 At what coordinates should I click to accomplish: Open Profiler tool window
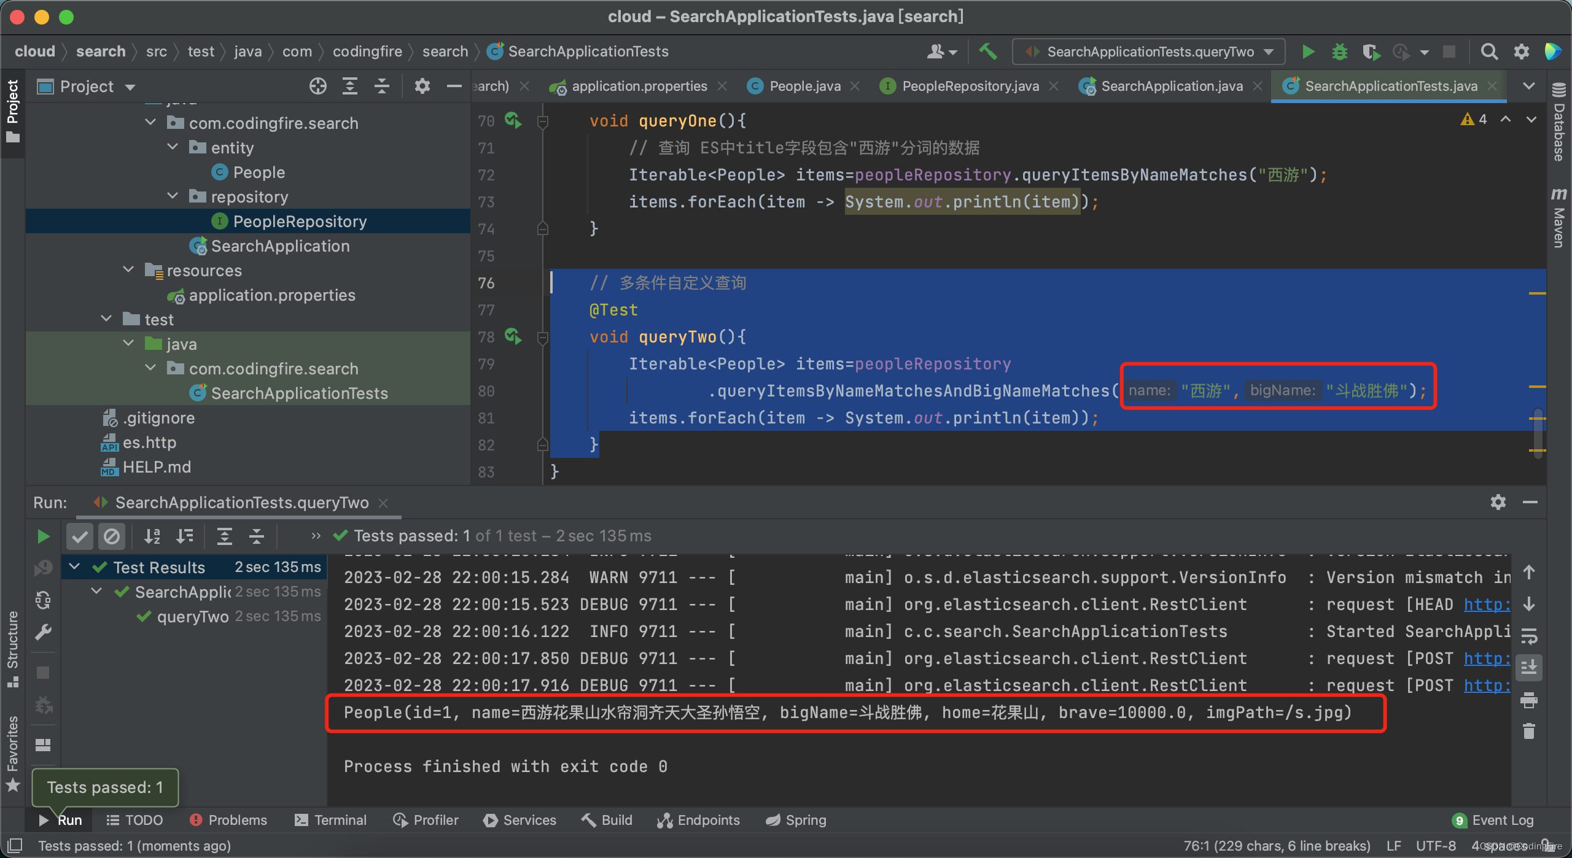tap(426, 821)
